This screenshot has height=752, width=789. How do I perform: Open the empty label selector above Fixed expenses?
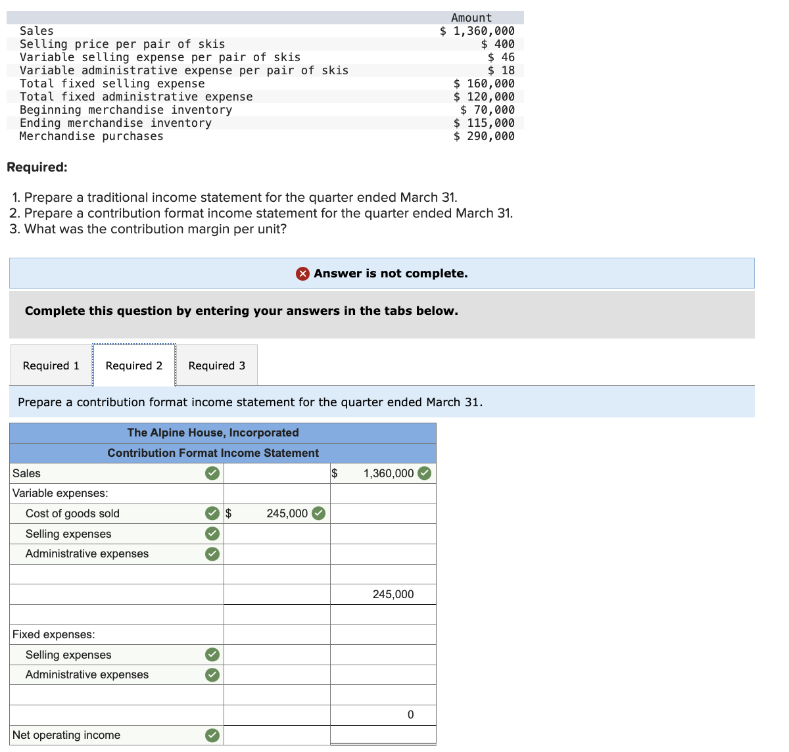click(112, 614)
